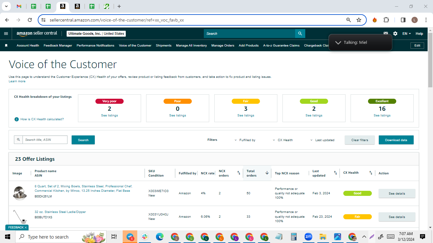Open Help in Seller Central header
This screenshot has width=433, height=243.
pos(419,34)
